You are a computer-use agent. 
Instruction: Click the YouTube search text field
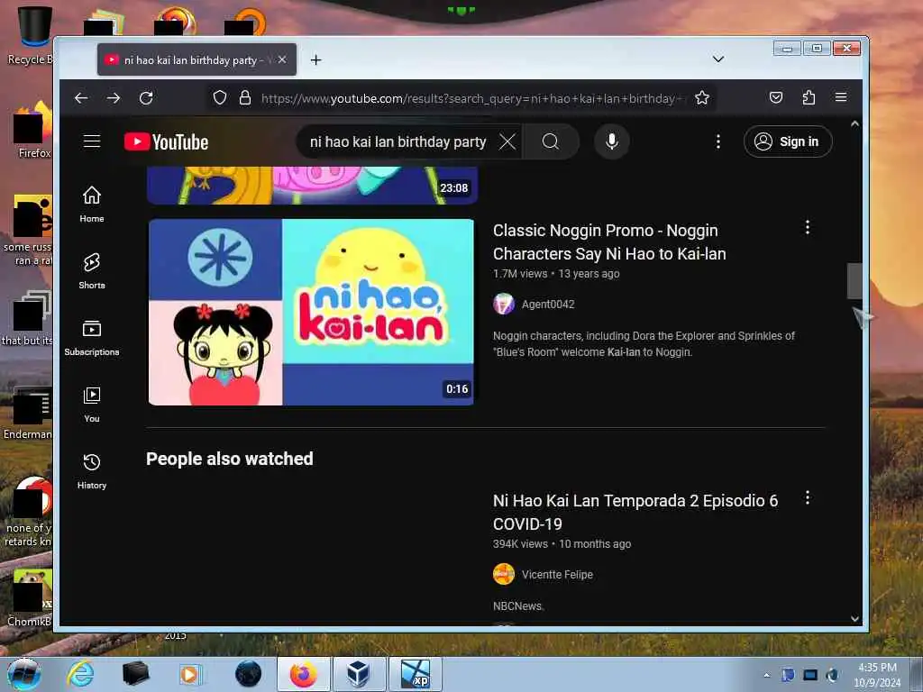click(398, 141)
